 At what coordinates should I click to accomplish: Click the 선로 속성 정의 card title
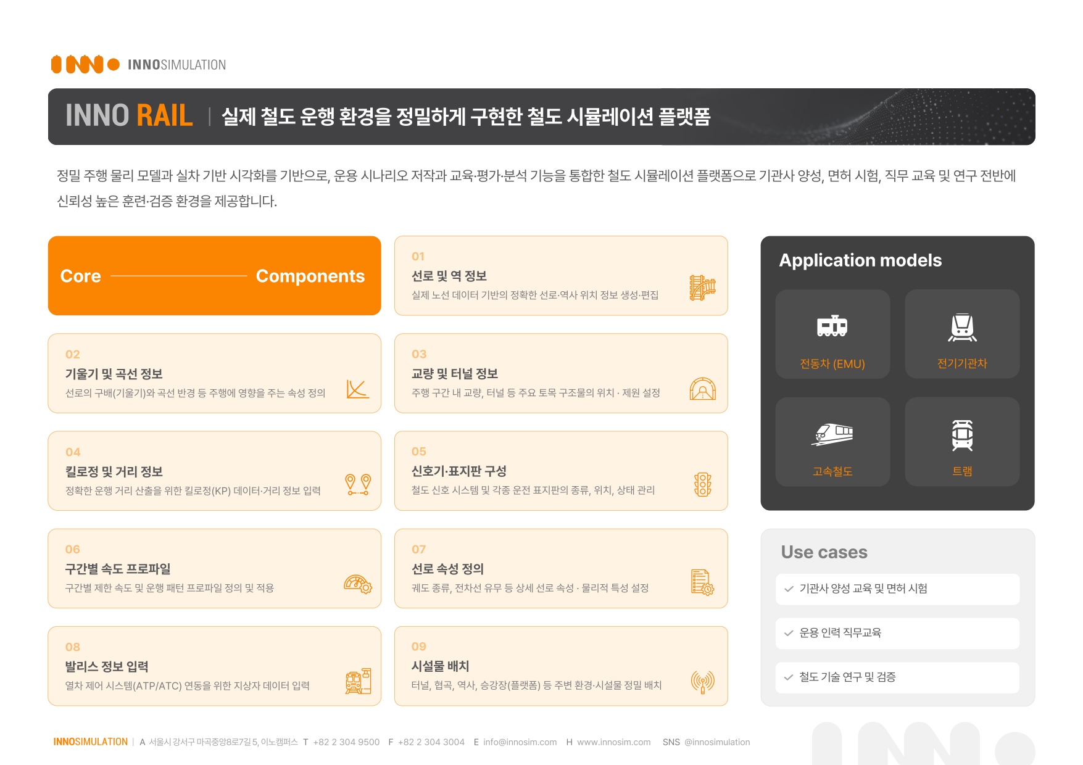pos(448,569)
